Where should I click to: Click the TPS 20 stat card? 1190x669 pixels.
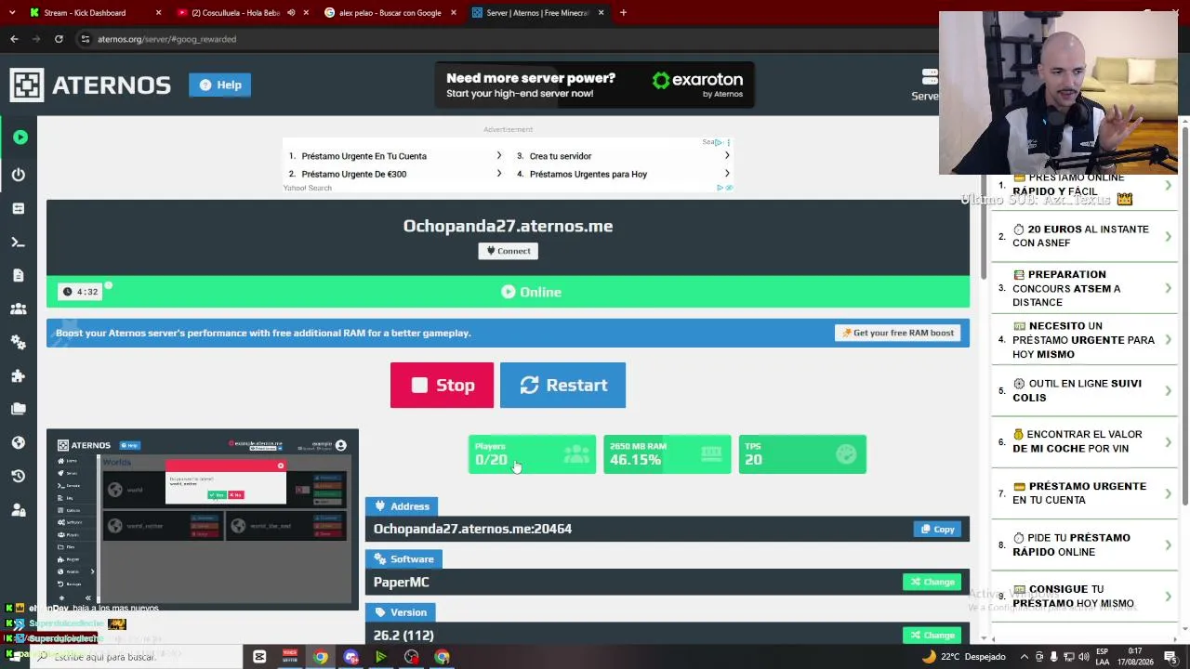802,454
